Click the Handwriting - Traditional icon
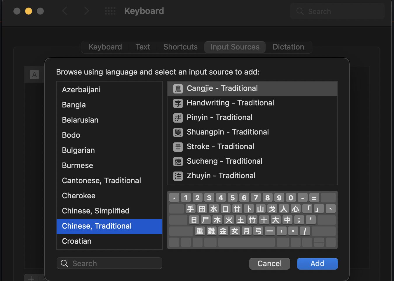This screenshot has width=394, height=281. coord(178,103)
